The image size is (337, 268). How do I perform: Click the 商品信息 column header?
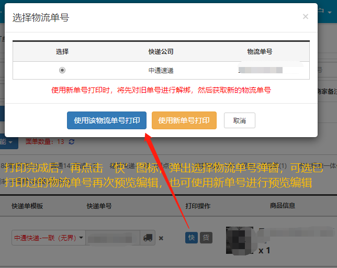[x=283, y=206]
